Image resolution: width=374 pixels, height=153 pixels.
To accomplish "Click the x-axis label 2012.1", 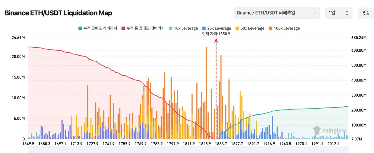I will (x=333, y=143).
